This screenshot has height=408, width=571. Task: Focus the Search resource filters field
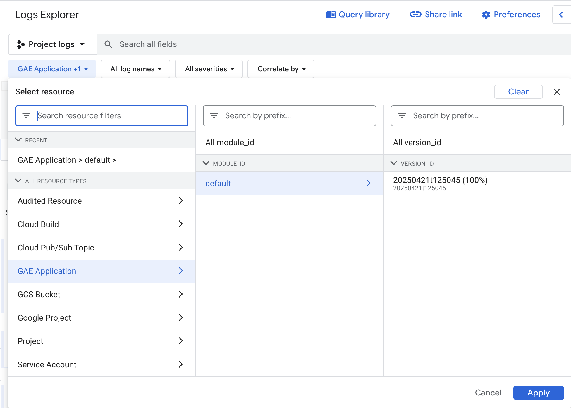102,116
